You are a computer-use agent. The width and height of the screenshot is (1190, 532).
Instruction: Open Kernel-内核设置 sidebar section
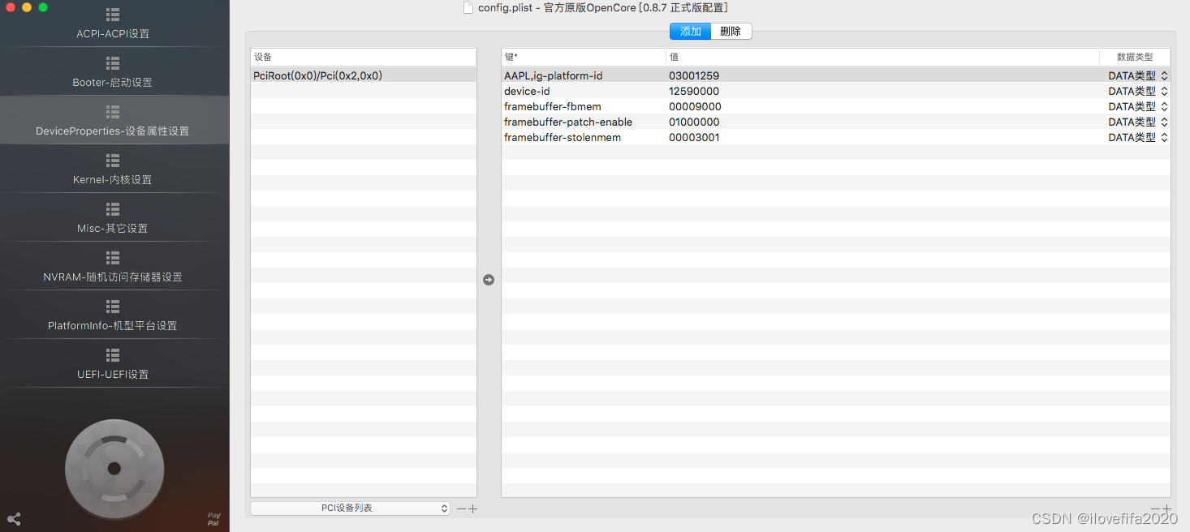(113, 169)
